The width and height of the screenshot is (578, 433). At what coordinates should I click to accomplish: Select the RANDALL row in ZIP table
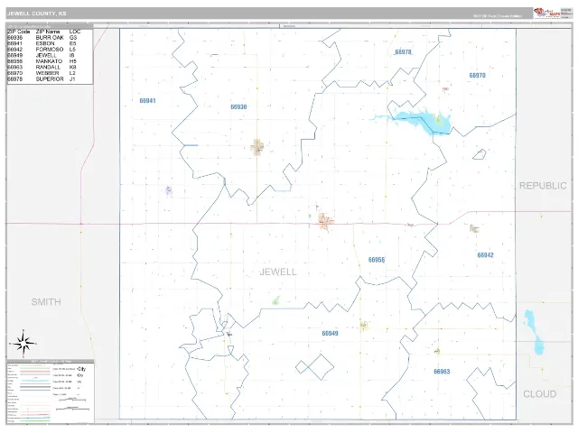[x=42, y=67]
